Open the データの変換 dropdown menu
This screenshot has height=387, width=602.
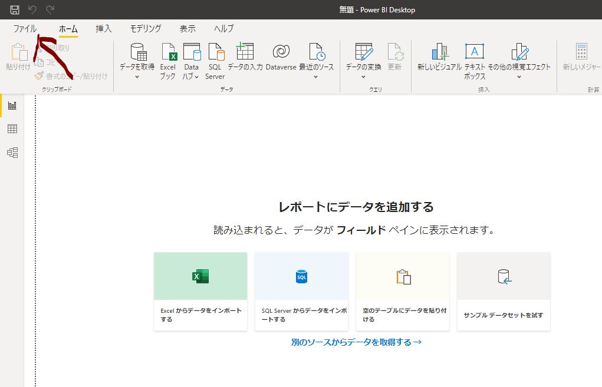363,77
